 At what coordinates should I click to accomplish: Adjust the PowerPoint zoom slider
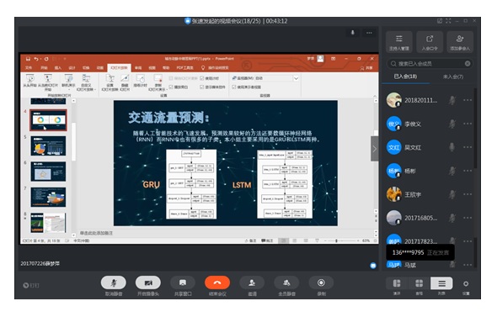(336, 240)
